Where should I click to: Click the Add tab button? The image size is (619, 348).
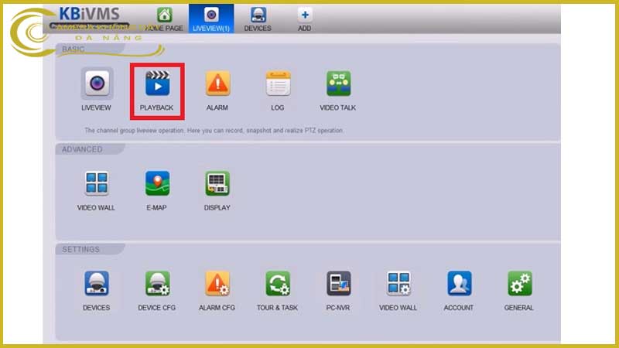pyautogui.click(x=305, y=19)
